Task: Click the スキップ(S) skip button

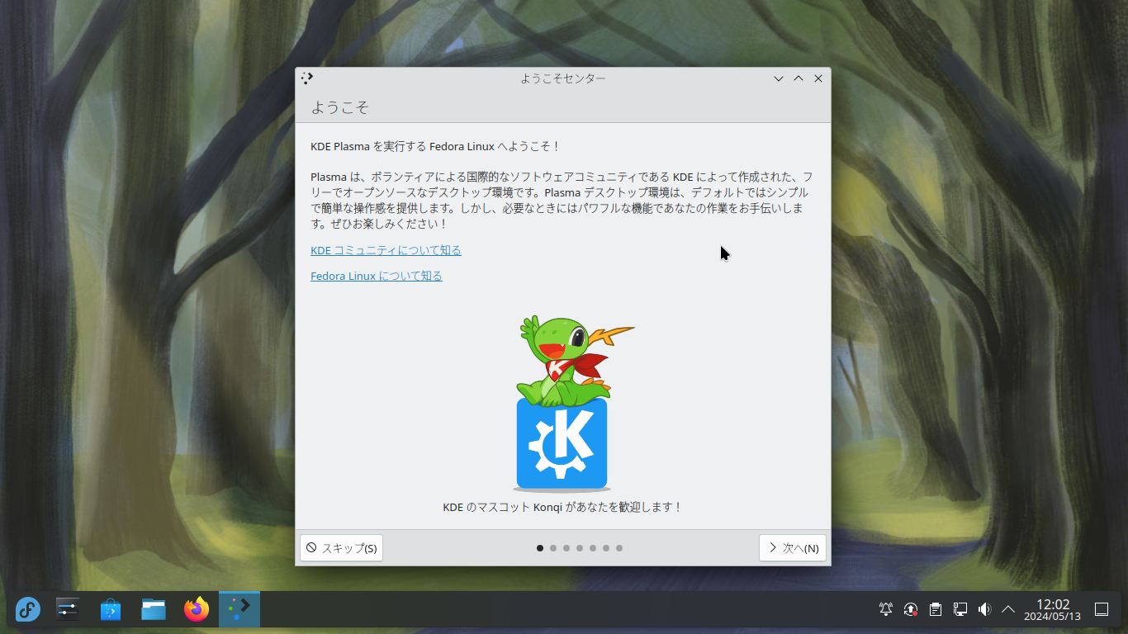Action: point(341,548)
